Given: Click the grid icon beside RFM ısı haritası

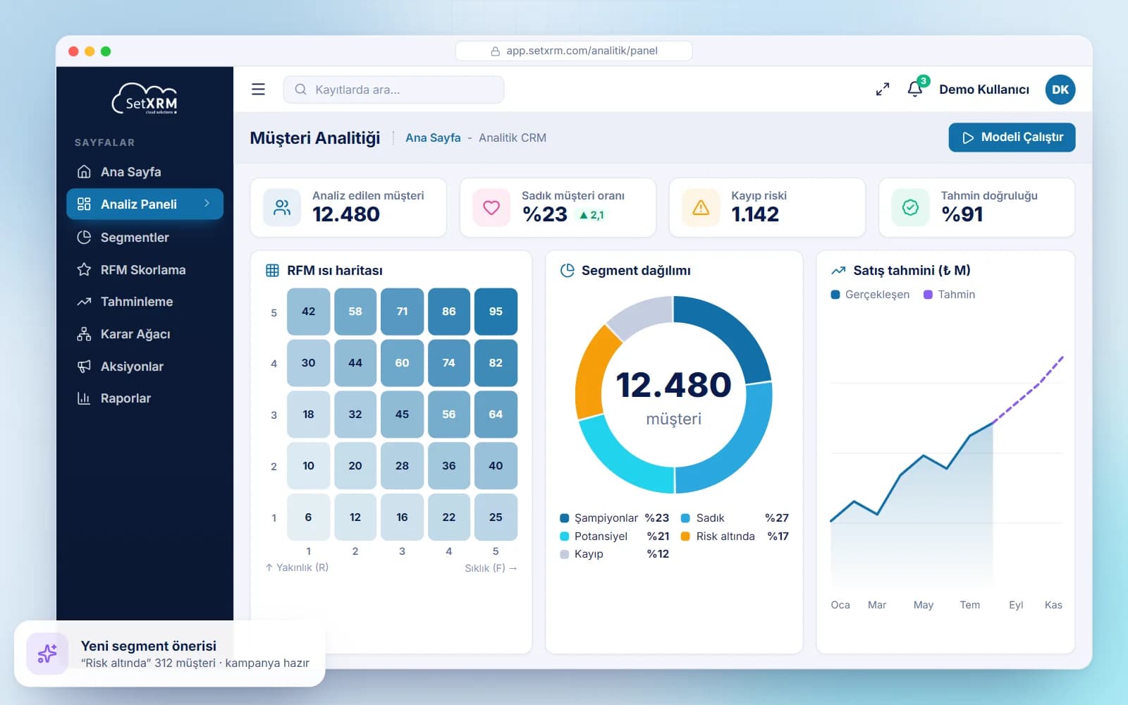Looking at the screenshot, I should [272, 271].
